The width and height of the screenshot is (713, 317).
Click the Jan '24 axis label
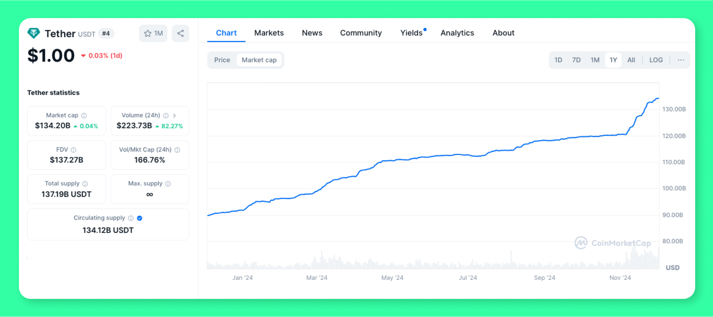pos(243,278)
